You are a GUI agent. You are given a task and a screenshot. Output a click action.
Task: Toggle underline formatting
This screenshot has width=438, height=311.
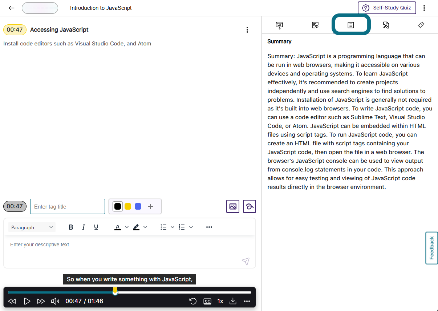(x=96, y=227)
